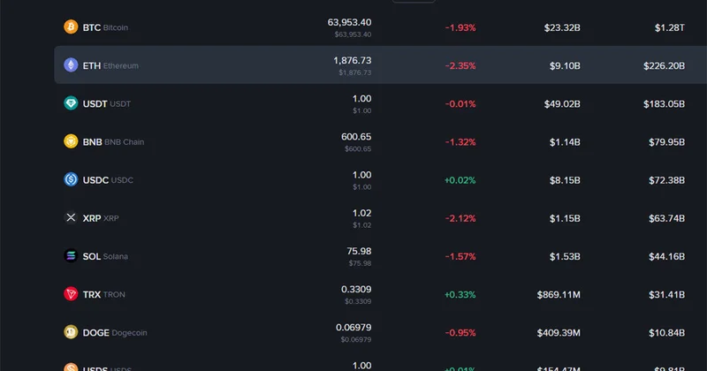Click the Ethereum coin icon
Screen dimensions: 707x371
[x=71, y=64]
